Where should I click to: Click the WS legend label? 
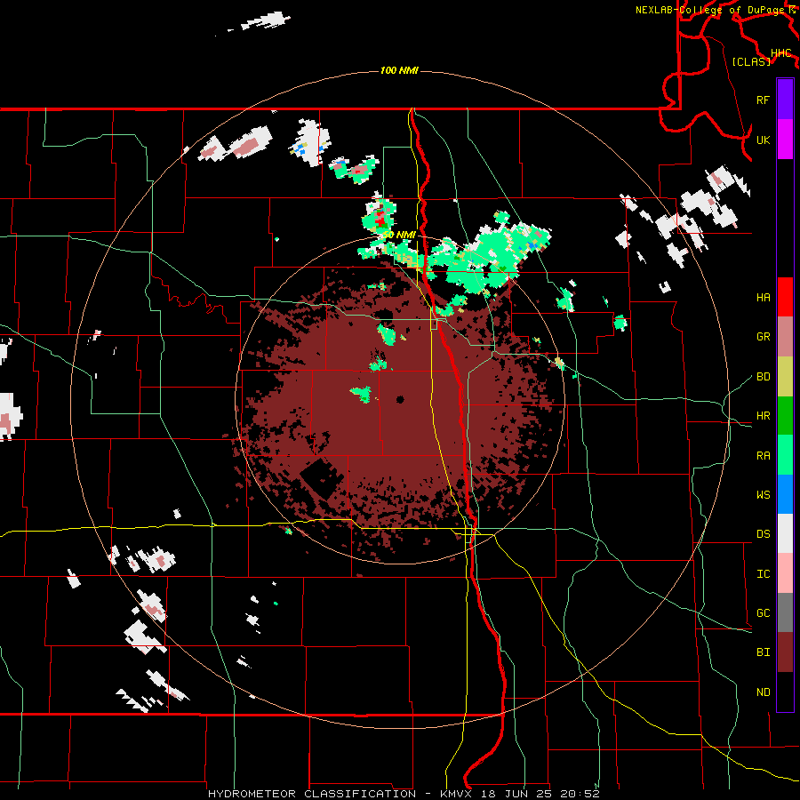click(764, 495)
